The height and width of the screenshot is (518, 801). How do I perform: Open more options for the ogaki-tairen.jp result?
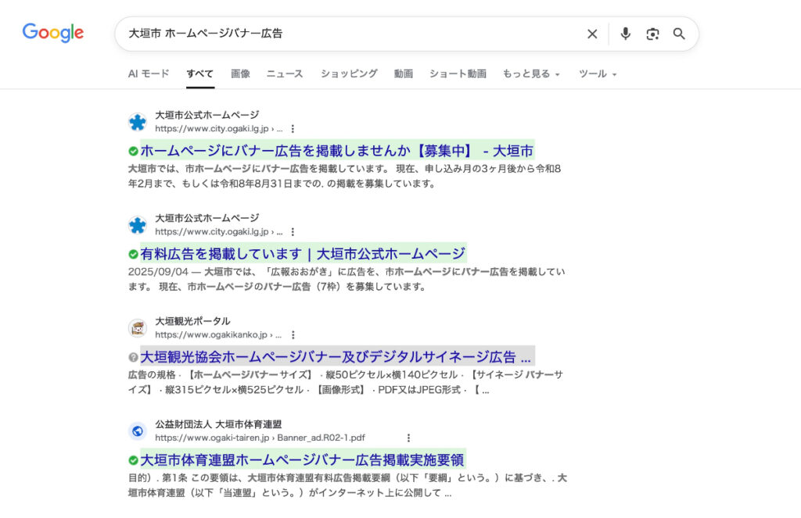click(408, 438)
